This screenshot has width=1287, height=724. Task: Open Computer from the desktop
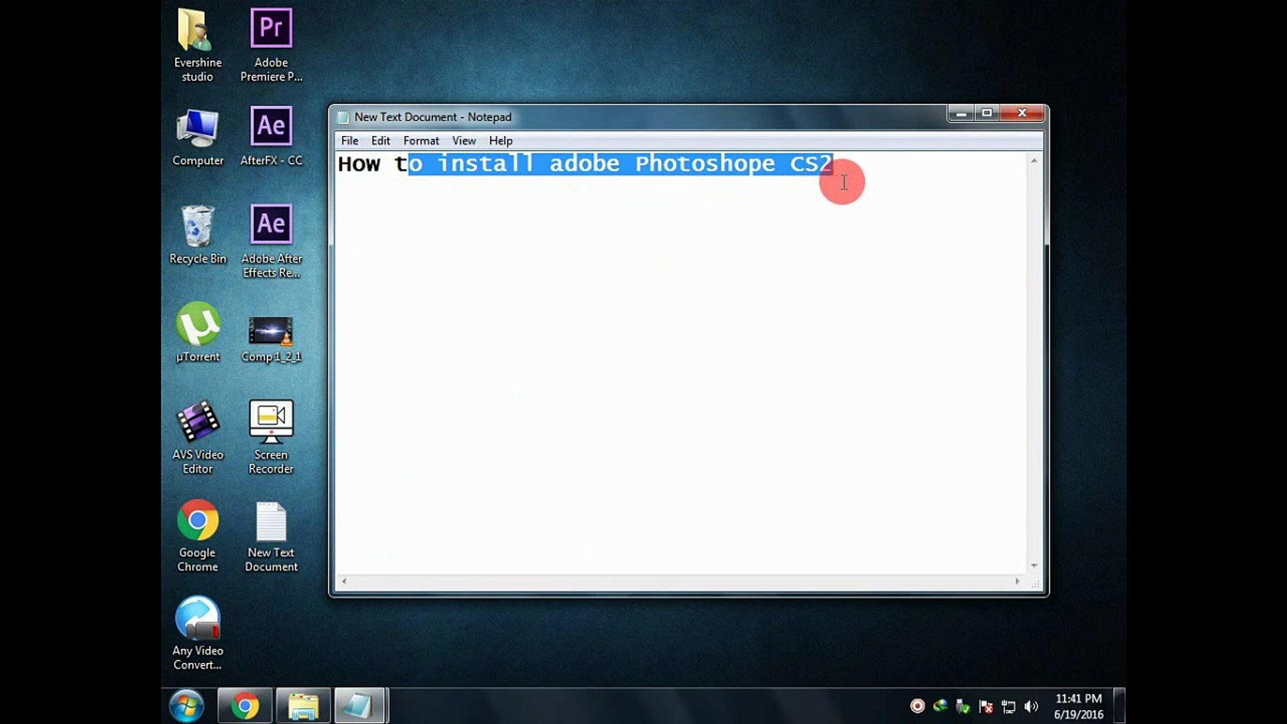click(197, 127)
